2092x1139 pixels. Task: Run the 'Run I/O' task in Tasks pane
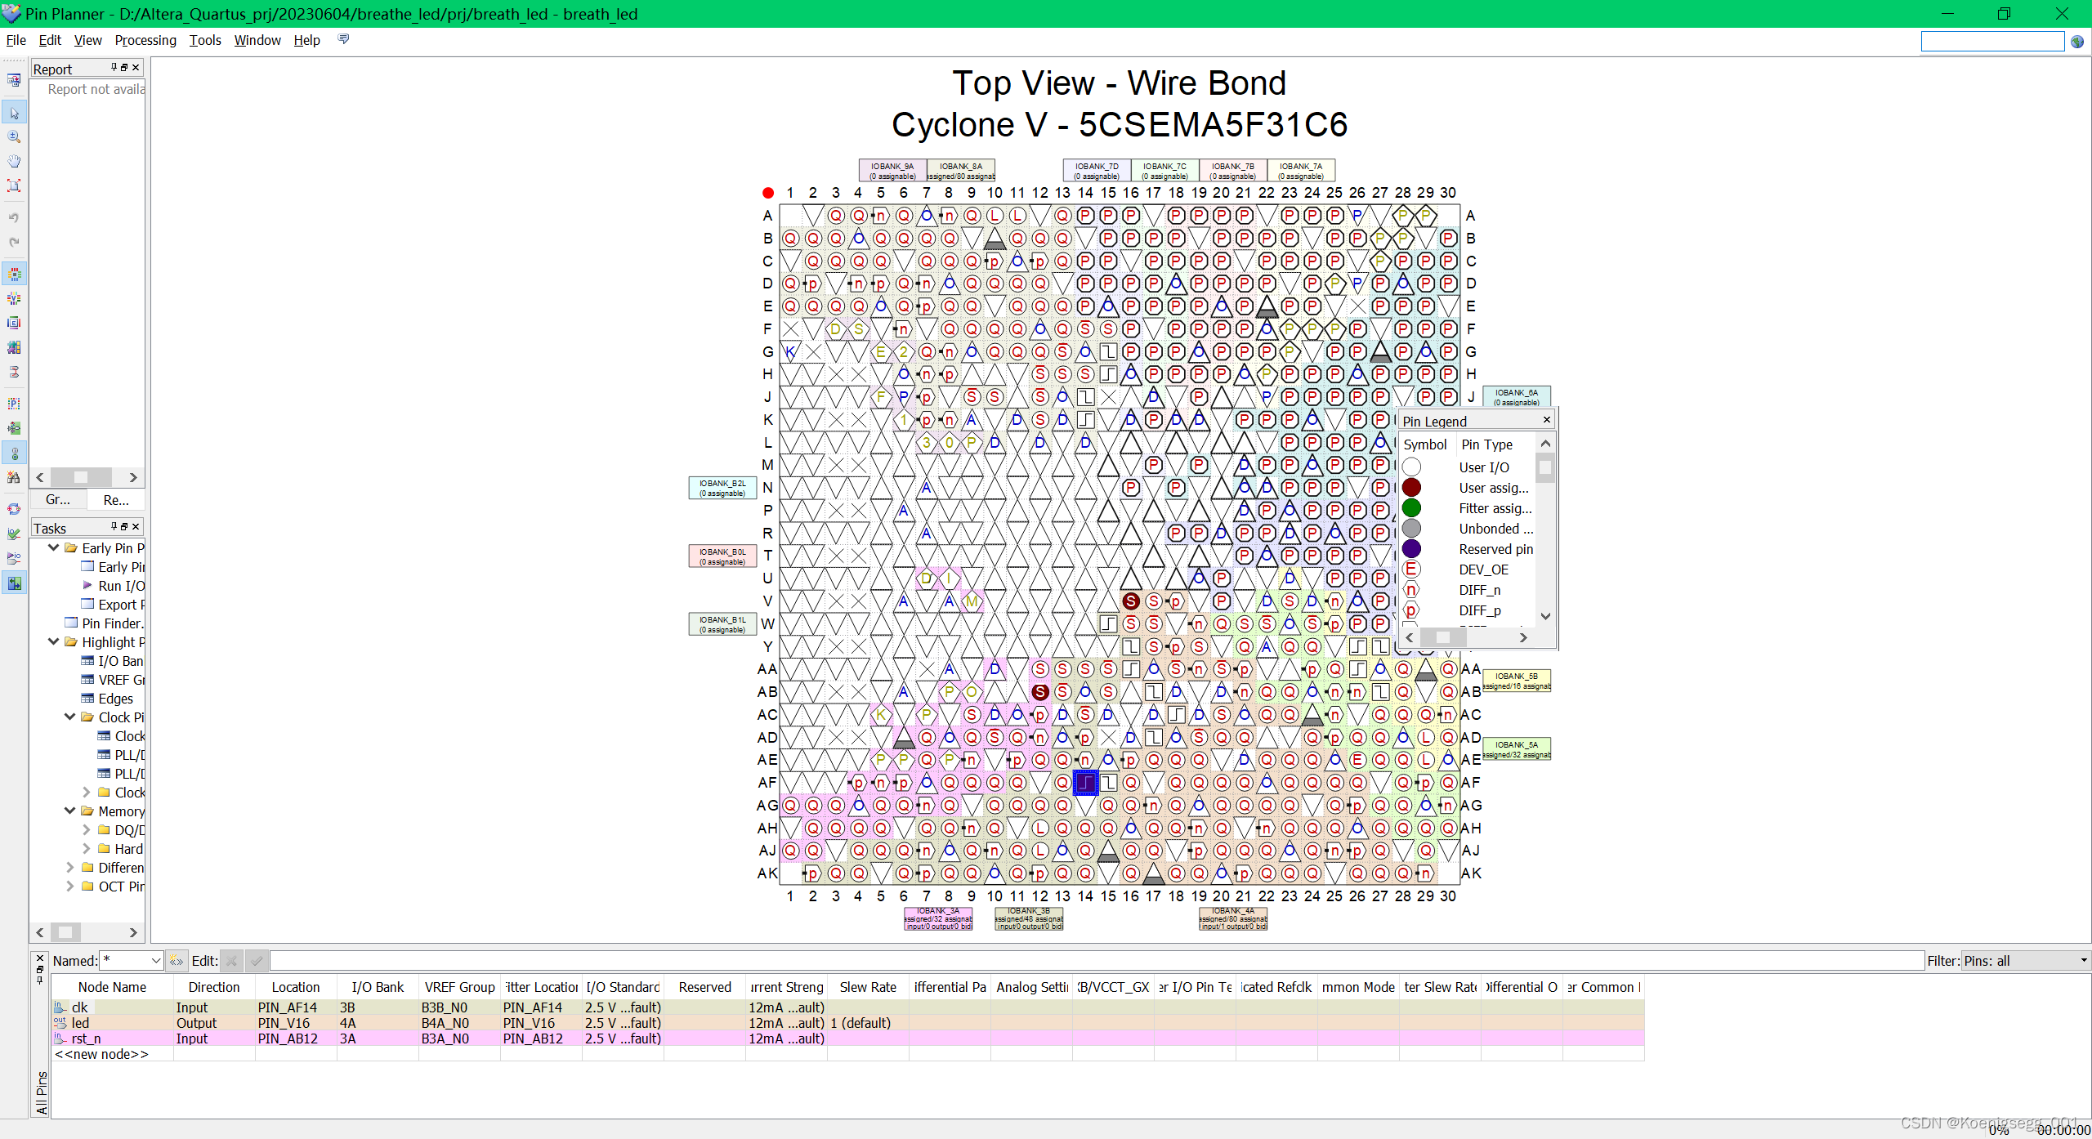(x=121, y=585)
